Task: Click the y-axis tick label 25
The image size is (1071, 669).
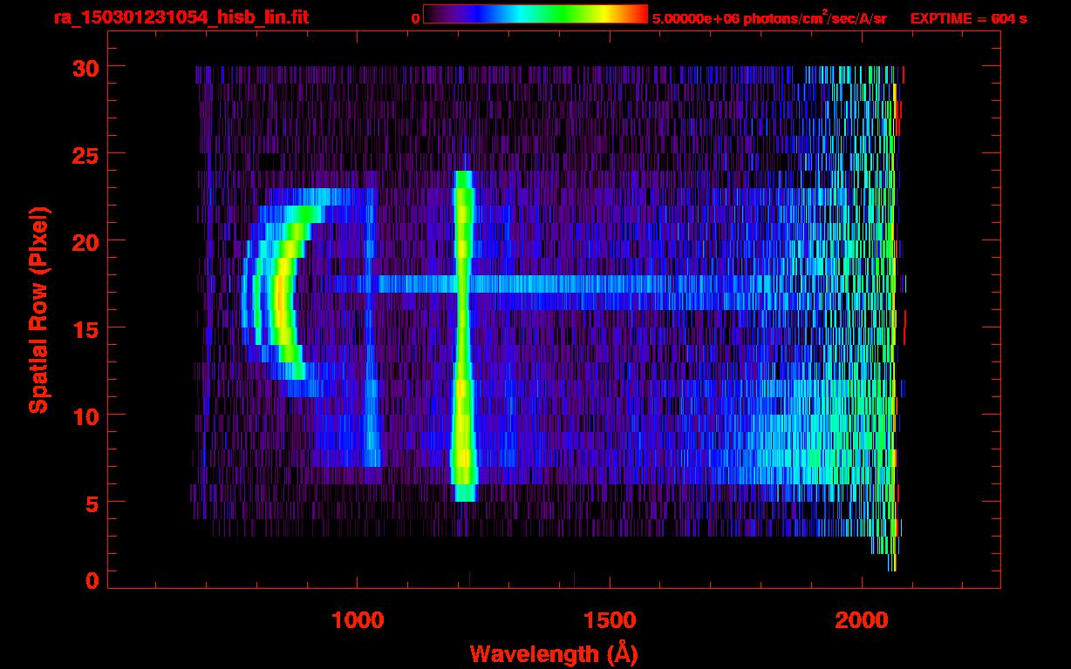Action: [x=84, y=154]
